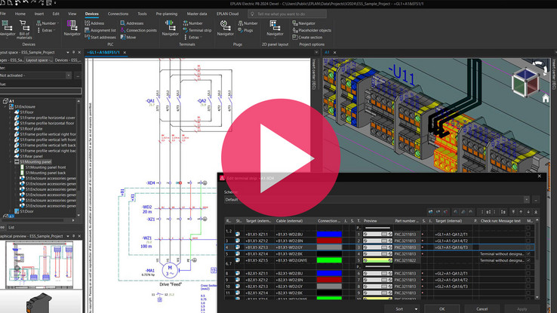Open the Bill of materials navigator
Viewport: 557px width, 313px height.
tap(24, 29)
